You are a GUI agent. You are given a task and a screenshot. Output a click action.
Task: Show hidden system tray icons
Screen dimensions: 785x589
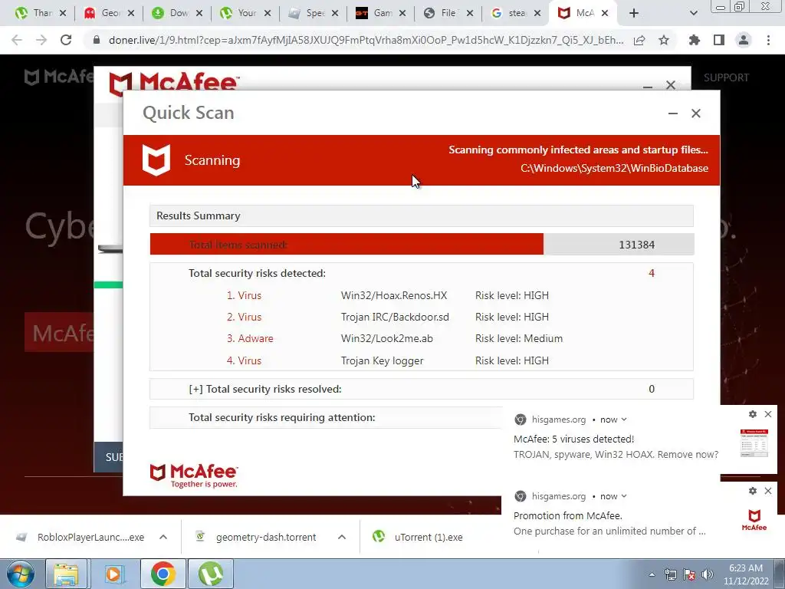coord(652,575)
